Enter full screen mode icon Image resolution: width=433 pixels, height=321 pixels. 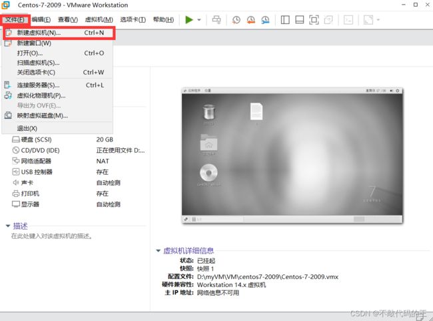314,20
